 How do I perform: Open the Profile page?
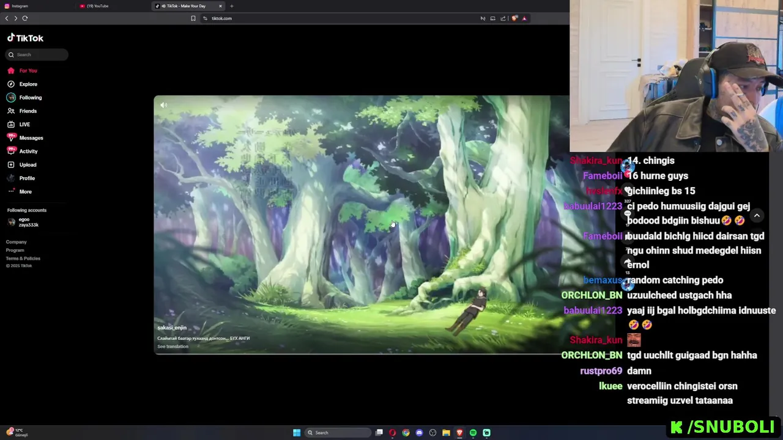click(27, 178)
